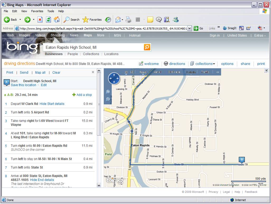
Task: Open the address bar dropdown arrow
Action: [x=190, y=28]
